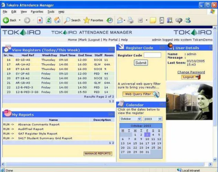Click the Forward arrow button
This screenshot has width=218, height=172.
point(27,20)
